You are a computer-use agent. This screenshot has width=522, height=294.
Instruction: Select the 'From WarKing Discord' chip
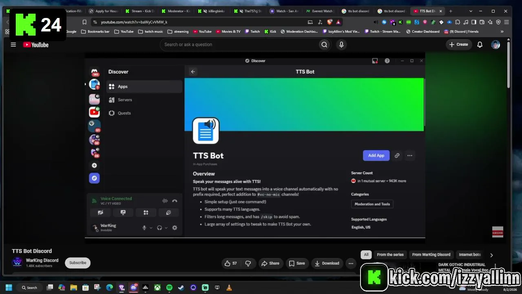(431, 255)
